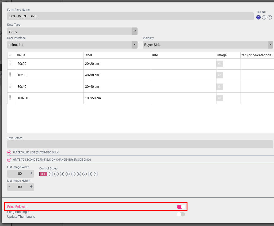This screenshot has height=226, width=274.
Task: Grab drag handle of 40x30 row
Action: point(10,75)
